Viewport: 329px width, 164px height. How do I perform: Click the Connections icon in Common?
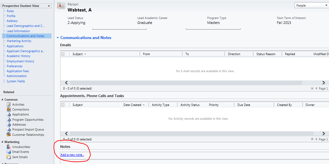click(x=9, y=110)
